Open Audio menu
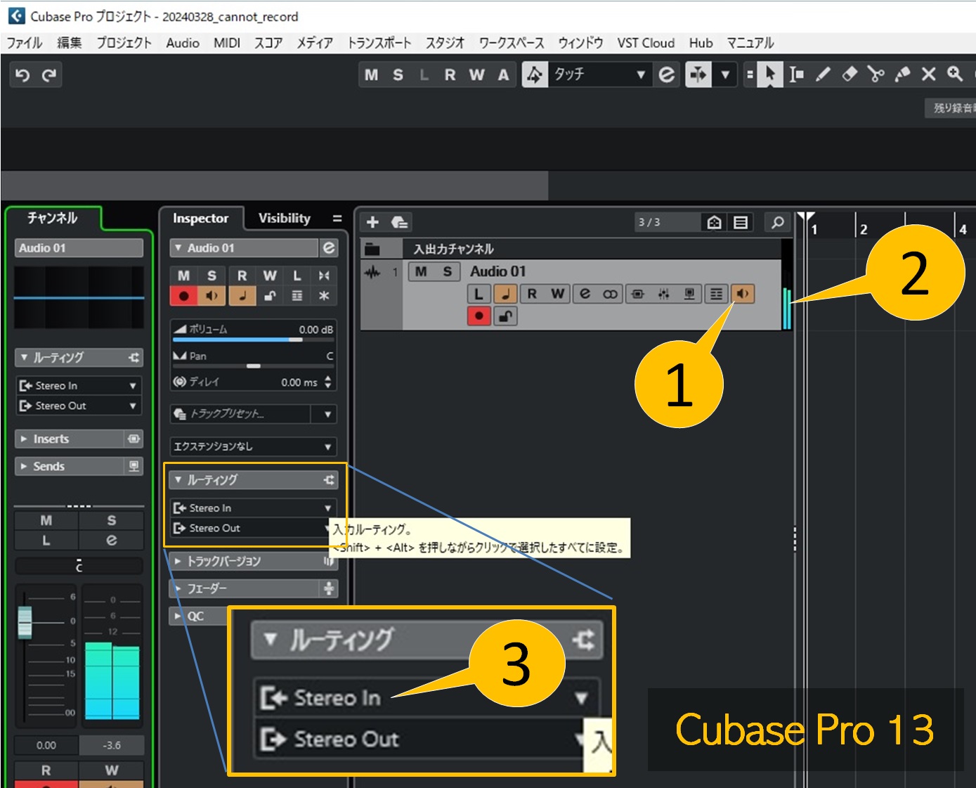Viewport: 976px width, 788px height. 183,43
